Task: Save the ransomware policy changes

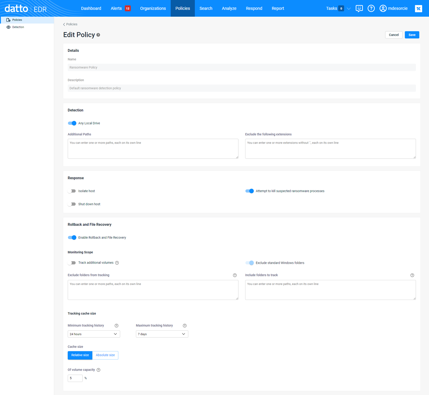Action: [412, 35]
